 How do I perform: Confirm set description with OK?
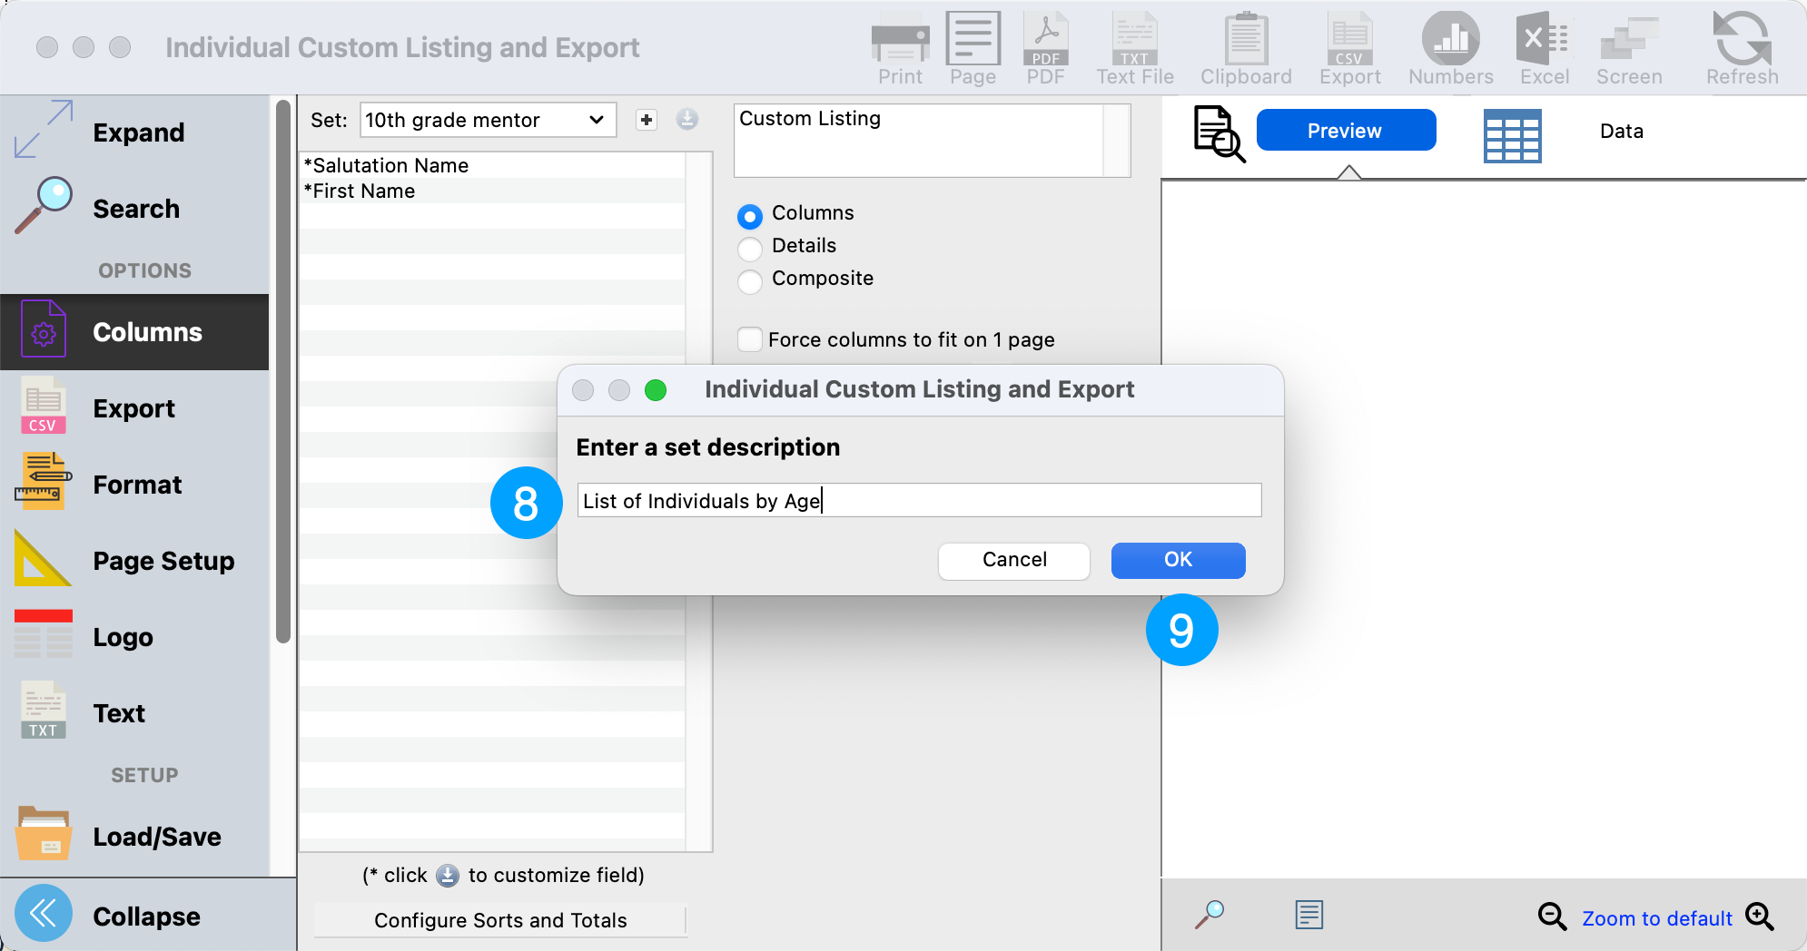tap(1178, 560)
